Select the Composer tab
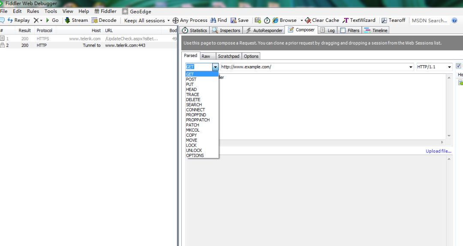Image resolution: width=463 pixels, height=246 pixels. pyautogui.click(x=301, y=30)
